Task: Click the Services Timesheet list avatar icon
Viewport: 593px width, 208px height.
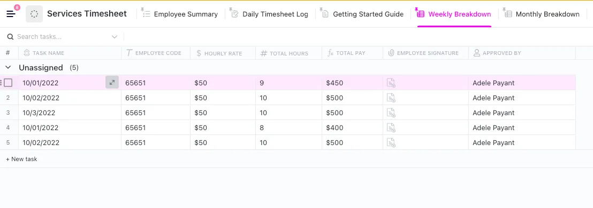Action: (34, 14)
